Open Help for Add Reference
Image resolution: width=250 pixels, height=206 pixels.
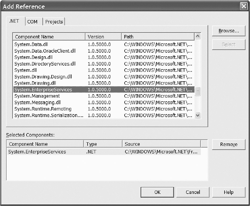point(228,192)
